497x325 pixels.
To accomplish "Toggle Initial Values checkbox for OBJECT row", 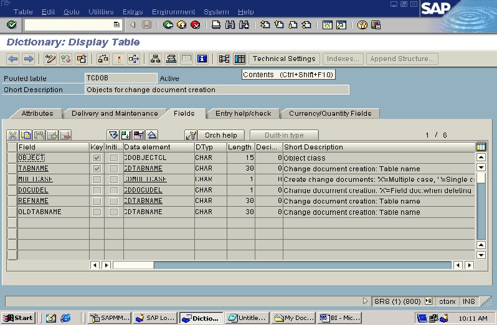I will click(113, 158).
